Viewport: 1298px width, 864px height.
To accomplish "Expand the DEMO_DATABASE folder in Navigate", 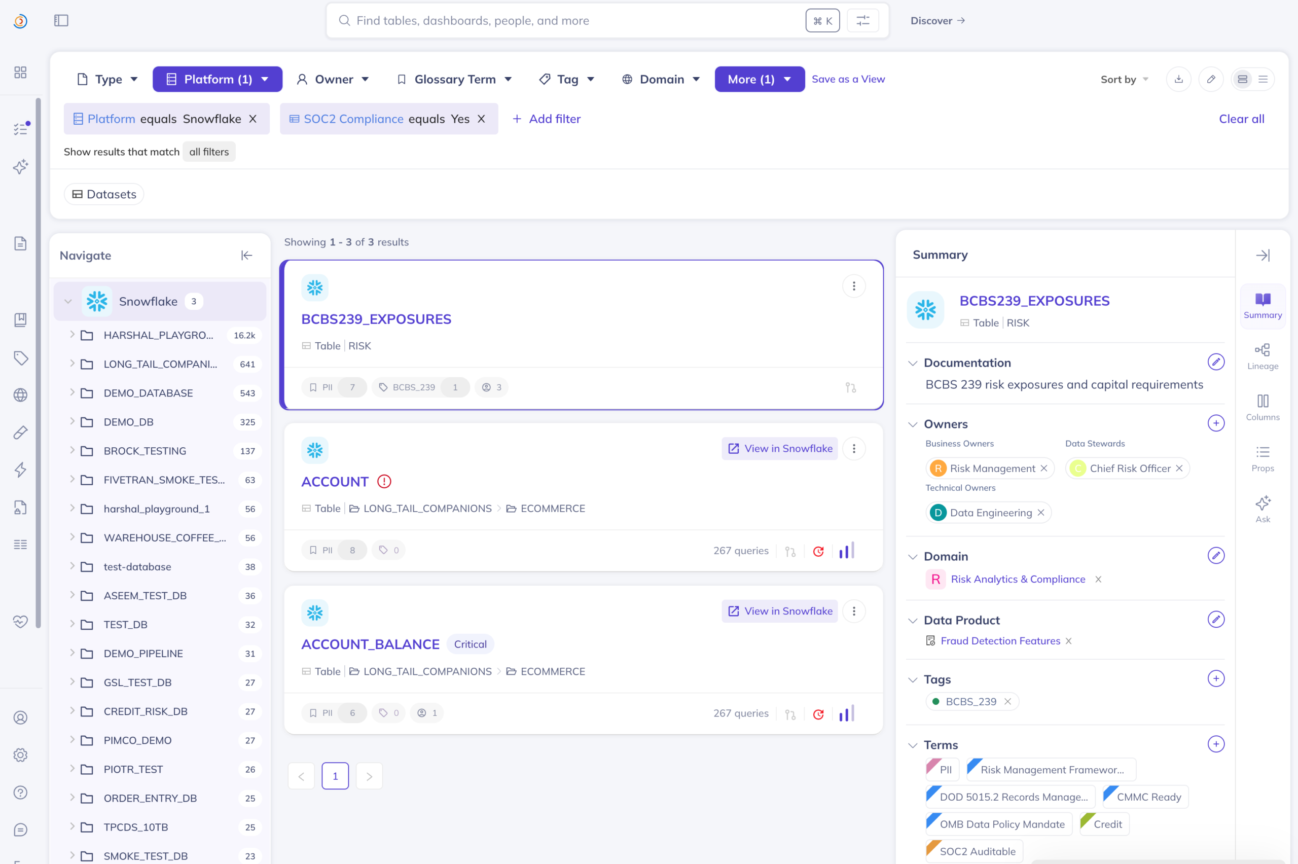I will tap(72, 392).
